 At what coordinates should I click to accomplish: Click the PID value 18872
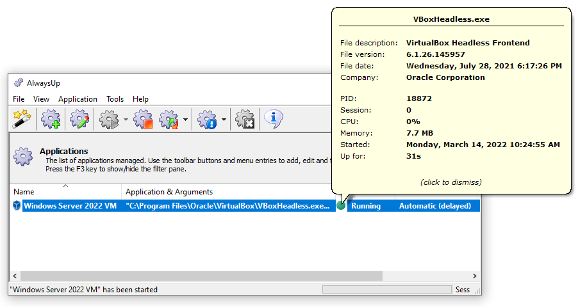pyautogui.click(x=419, y=98)
